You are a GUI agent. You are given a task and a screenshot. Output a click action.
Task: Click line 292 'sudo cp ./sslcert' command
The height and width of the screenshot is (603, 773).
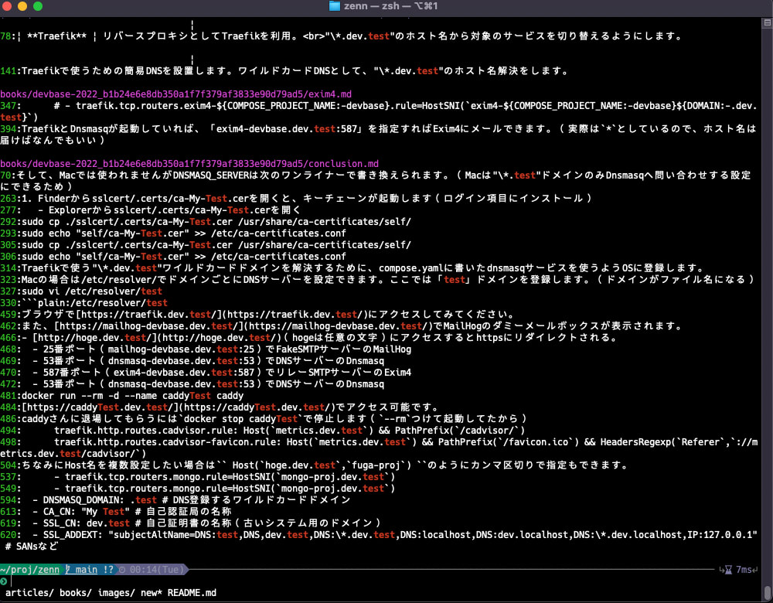point(216,221)
